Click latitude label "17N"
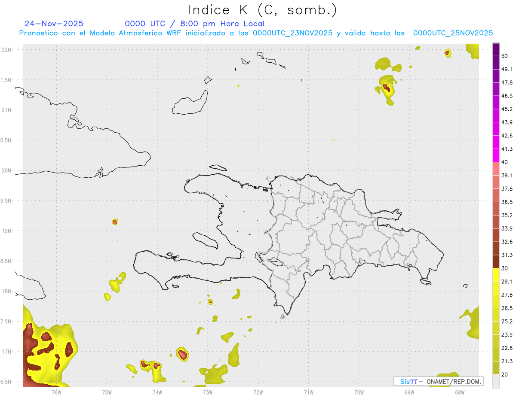The width and height of the screenshot is (516, 398). pos(7,352)
